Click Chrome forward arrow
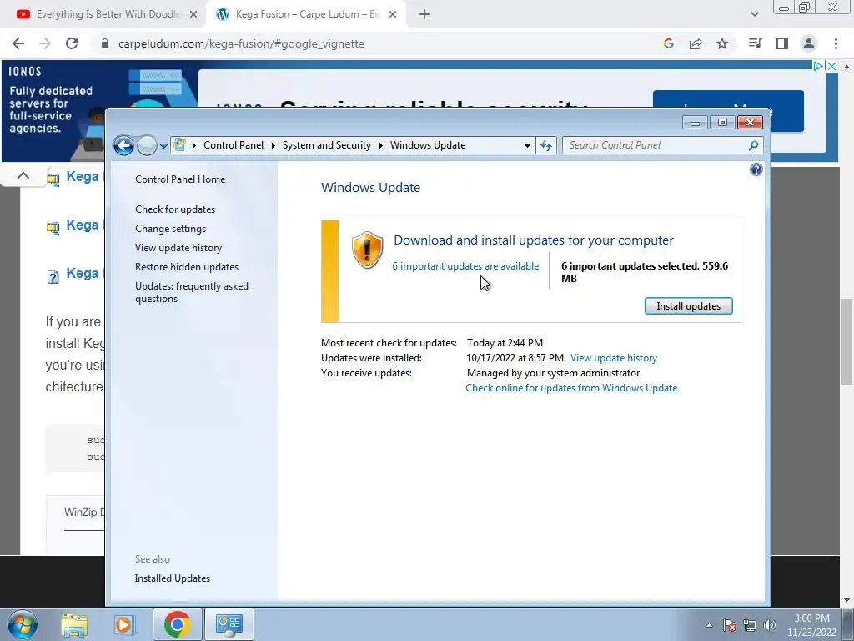Screen dimensions: 854x641 point(45,43)
